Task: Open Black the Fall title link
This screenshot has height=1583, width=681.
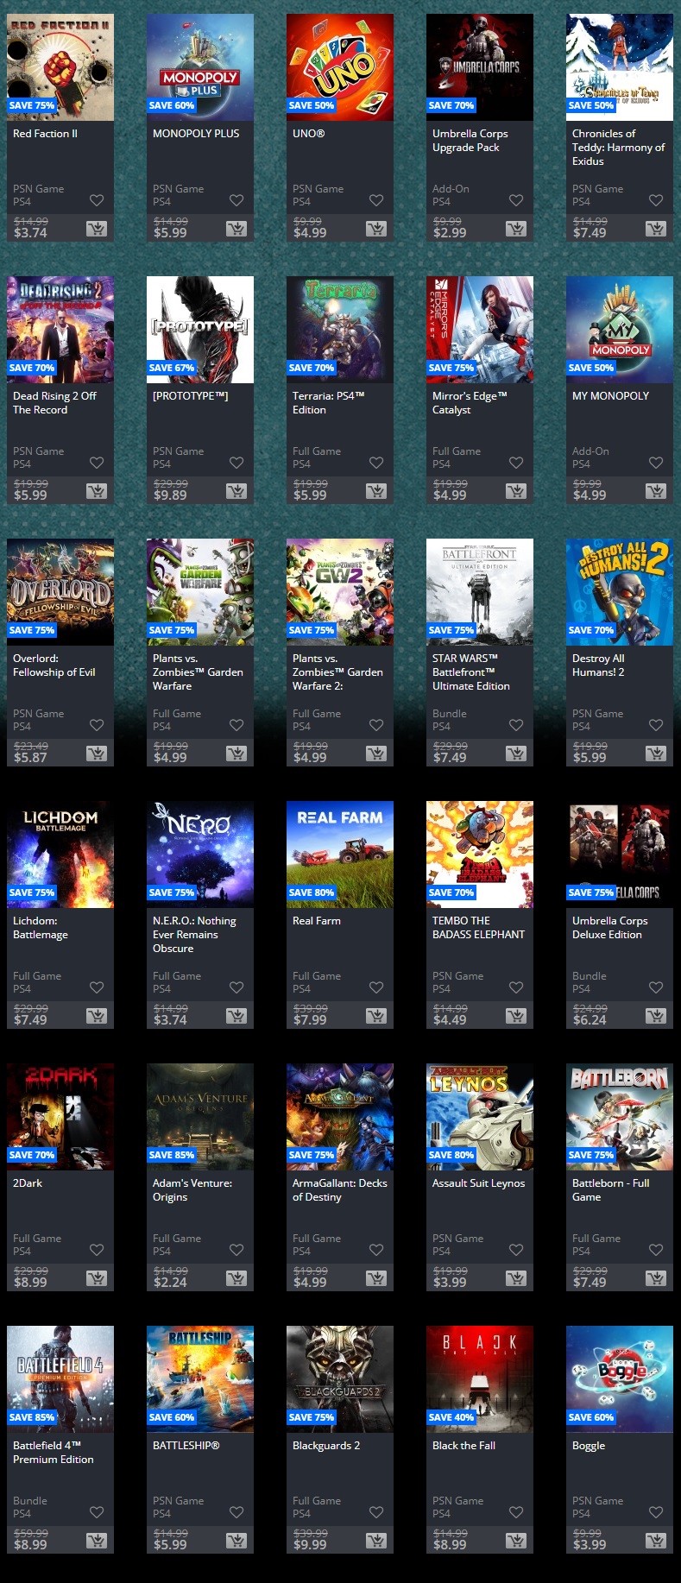Action: point(463,1446)
